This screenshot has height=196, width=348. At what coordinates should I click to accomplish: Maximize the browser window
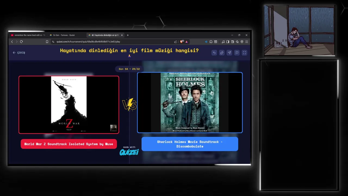pyautogui.click(x=239, y=35)
